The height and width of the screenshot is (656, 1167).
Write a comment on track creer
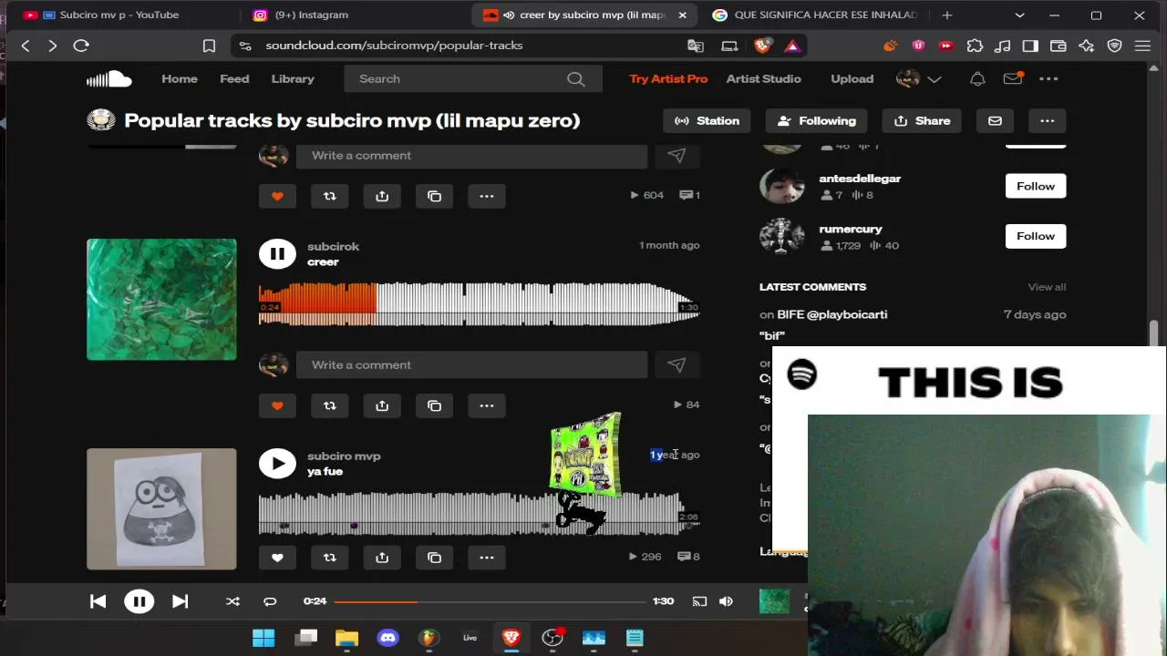tap(471, 365)
